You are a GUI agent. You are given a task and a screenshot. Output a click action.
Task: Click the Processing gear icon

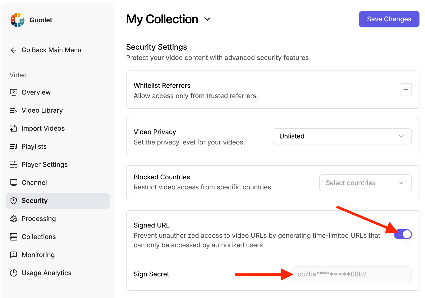[x=14, y=219]
